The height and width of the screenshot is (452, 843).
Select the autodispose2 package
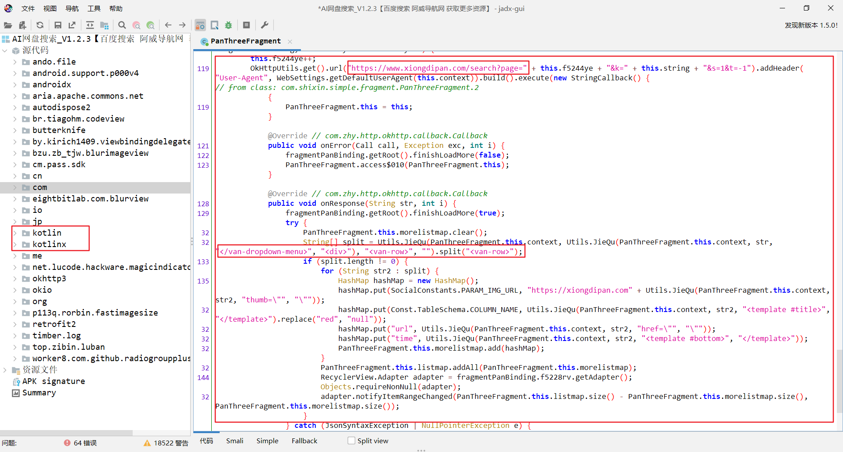point(62,108)
